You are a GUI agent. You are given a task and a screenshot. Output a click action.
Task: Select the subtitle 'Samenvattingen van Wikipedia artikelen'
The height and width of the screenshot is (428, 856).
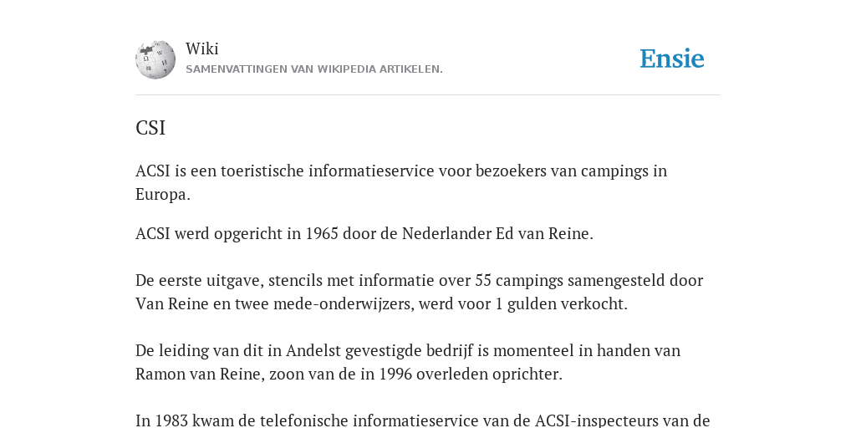coord(314,69)
